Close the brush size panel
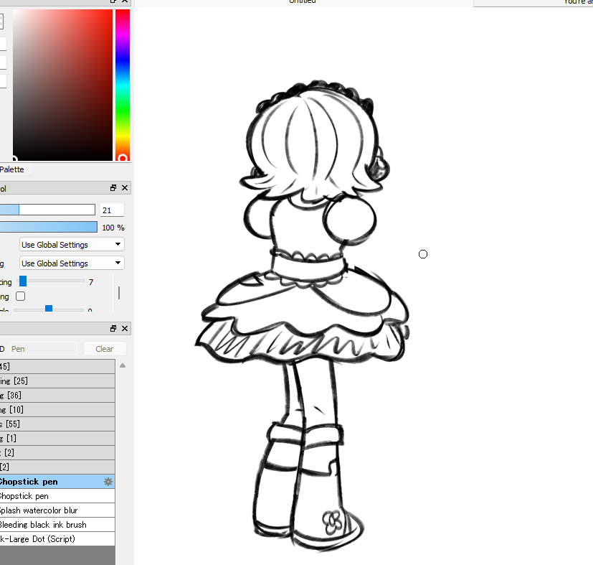 (125, 188)
